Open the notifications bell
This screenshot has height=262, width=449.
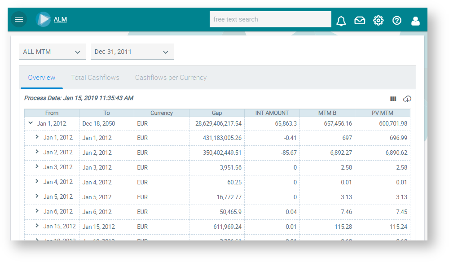pos(341,21)
